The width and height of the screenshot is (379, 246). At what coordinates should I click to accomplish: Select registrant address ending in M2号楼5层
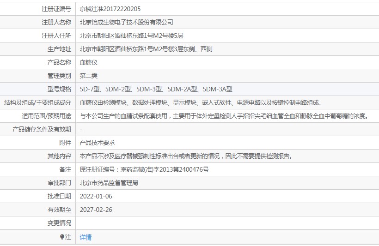131,36
